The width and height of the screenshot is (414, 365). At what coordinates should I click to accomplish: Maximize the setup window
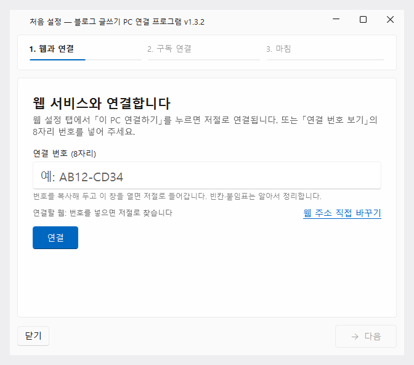363,19
